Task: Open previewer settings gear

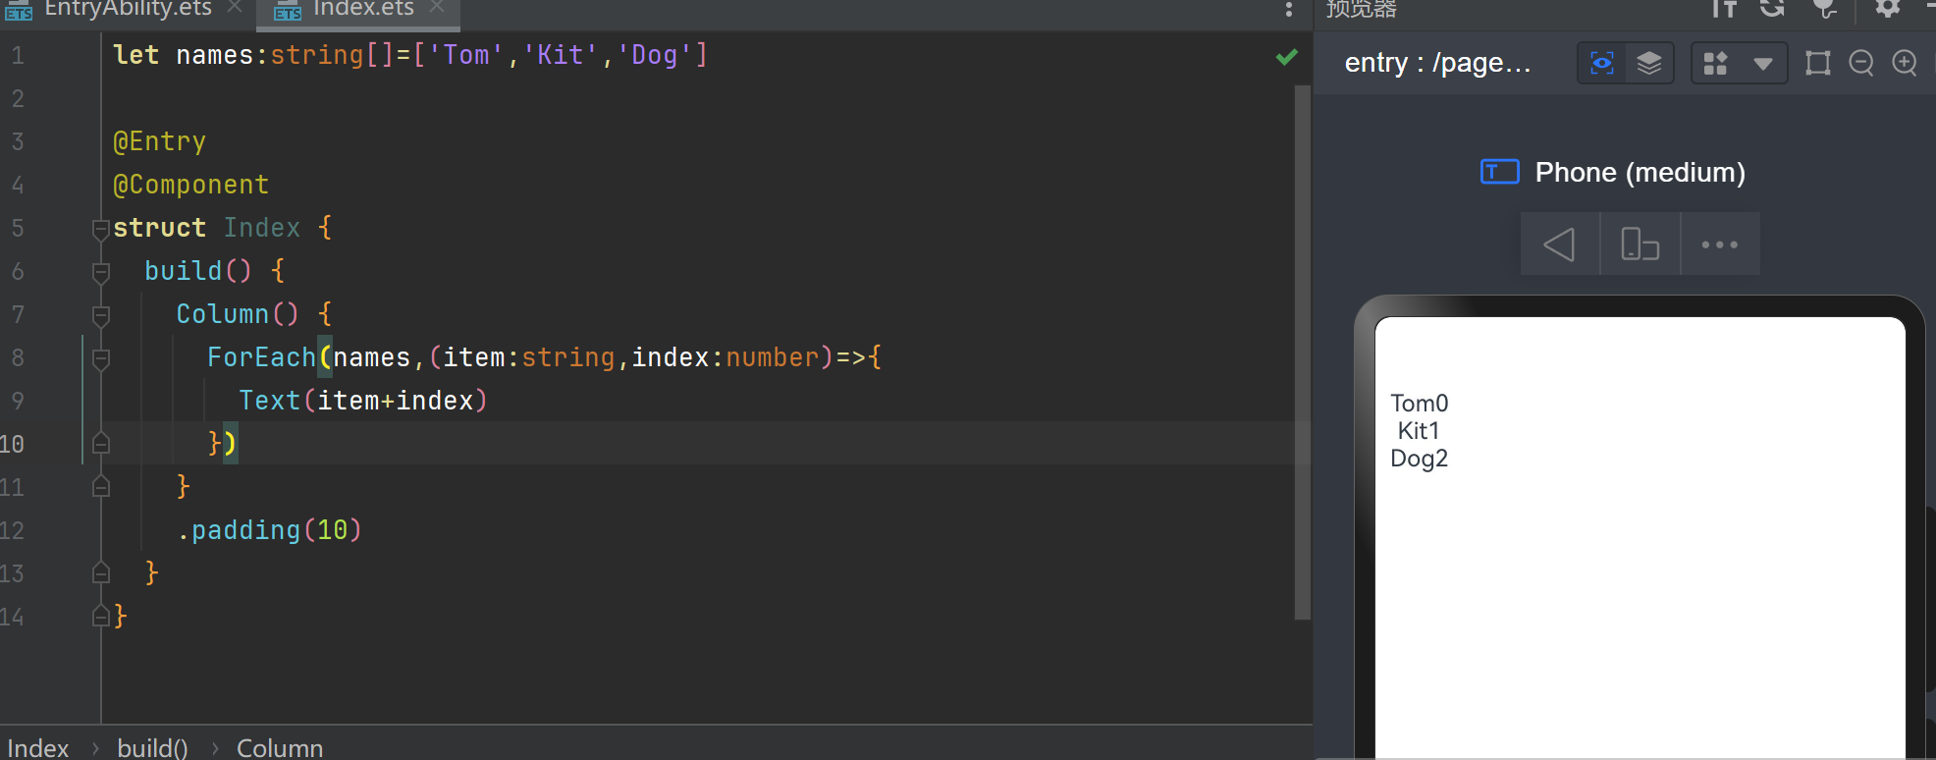Action: pos(1887,9)
